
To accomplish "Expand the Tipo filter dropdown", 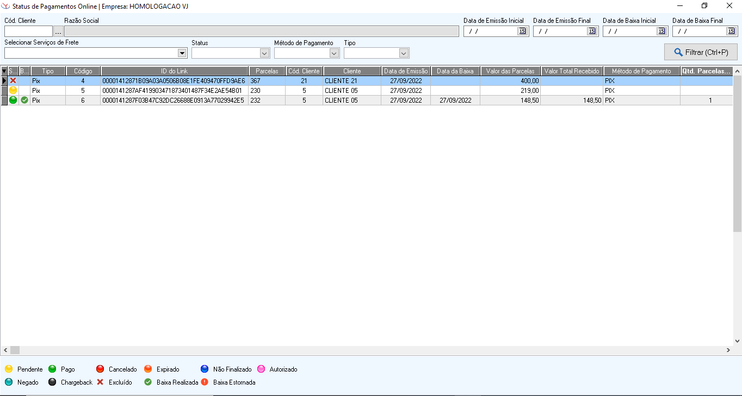I will [404, 53].
